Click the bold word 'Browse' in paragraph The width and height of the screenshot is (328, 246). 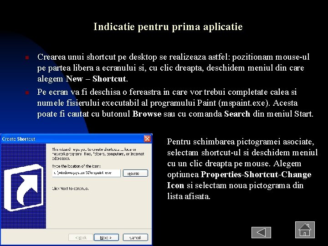(x=147, y=114)
